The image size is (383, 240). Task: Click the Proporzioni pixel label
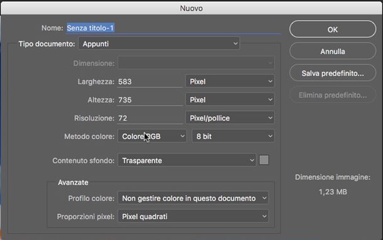(x=85, y=217)
